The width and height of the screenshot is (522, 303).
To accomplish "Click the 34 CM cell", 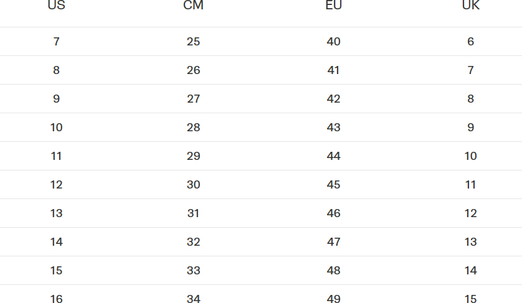I will pyautogui.click(x=193, y=299).
